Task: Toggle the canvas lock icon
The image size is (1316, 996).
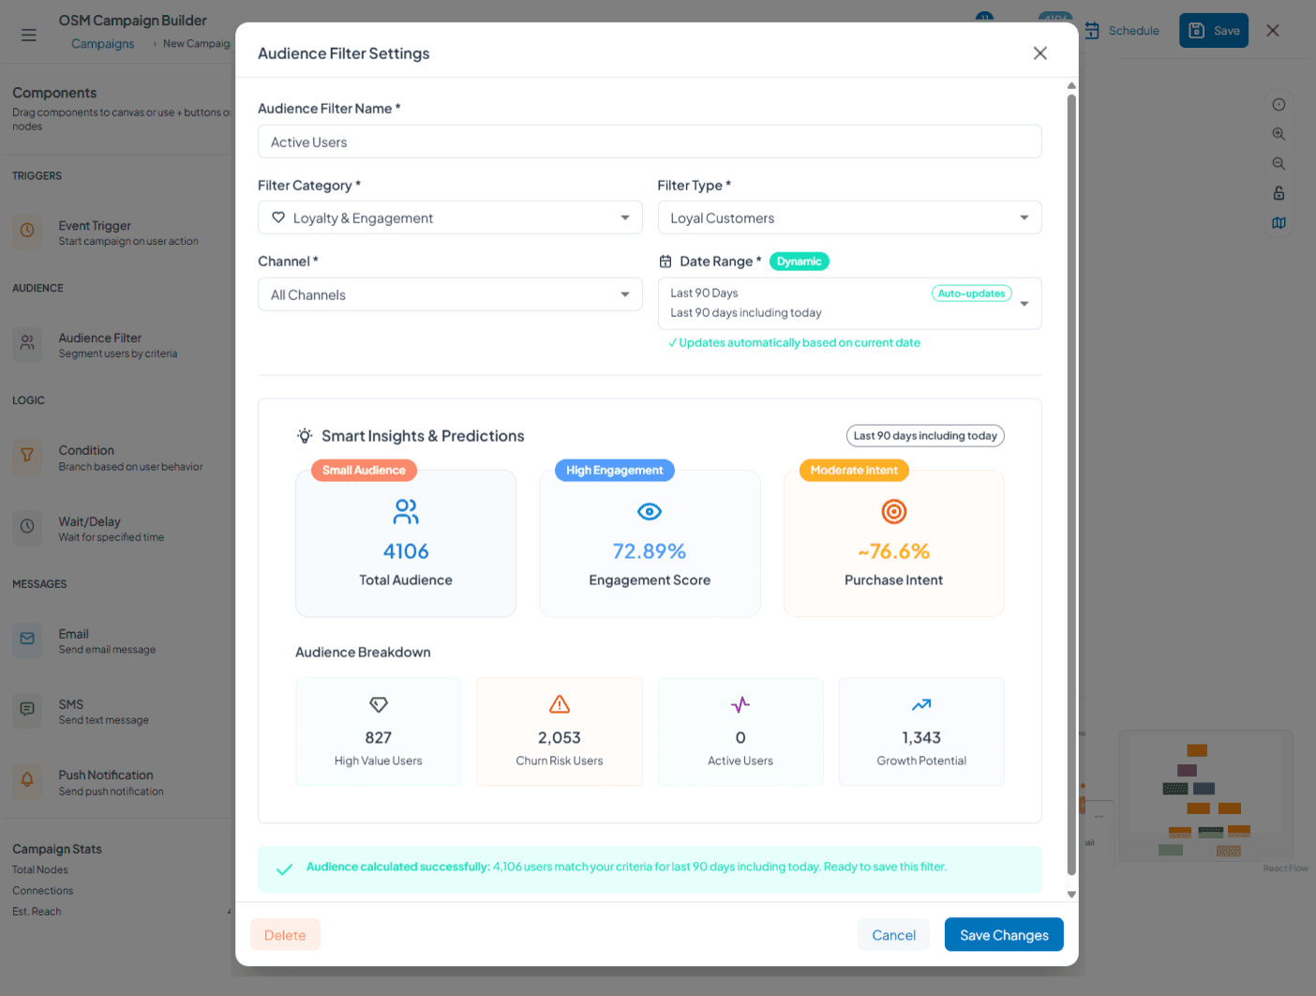Action: [1279, 193]
